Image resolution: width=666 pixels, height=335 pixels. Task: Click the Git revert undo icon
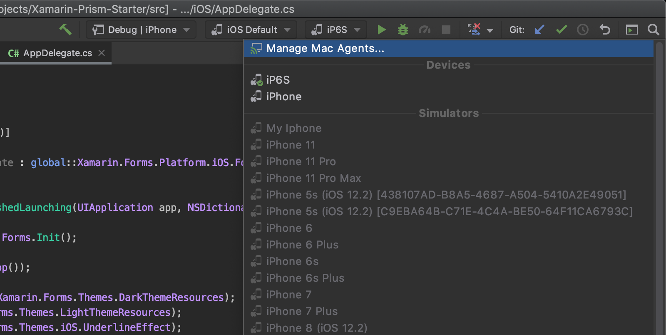click(x=605, y=30)
